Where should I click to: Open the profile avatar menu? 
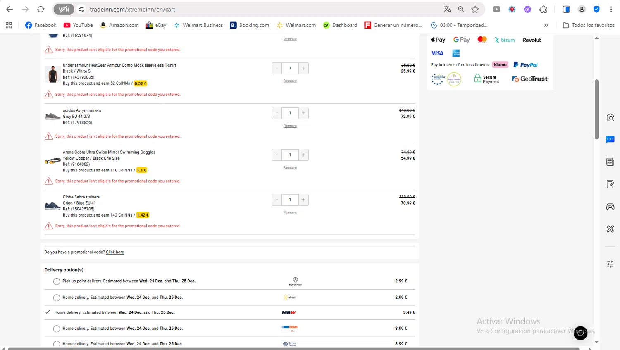[582, 9]
